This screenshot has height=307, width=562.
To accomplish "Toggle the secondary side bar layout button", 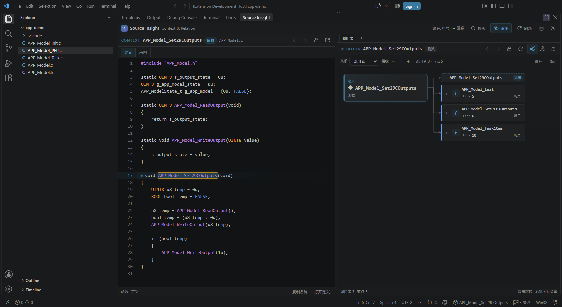I will tap(511, 6).
